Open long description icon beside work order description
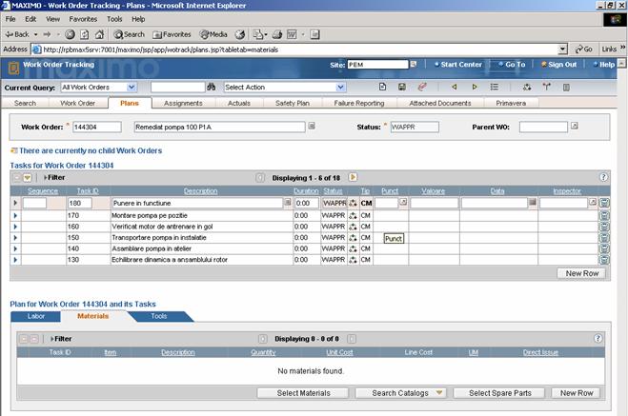Image resolution: width=628 pixels, height=416 pixels. pos(312,127)
